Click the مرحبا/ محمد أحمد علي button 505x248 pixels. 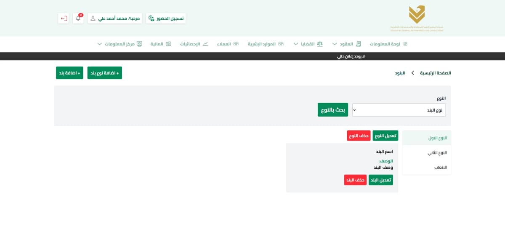click(x=115, y=18)
